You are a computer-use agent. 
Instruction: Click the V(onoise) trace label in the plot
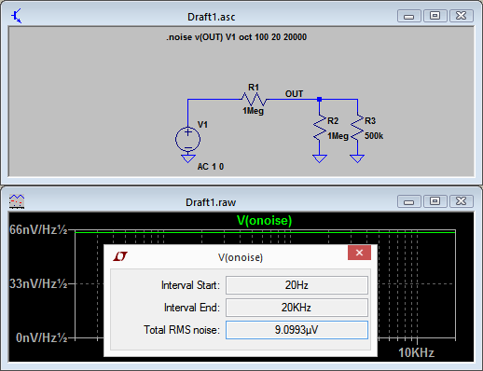click(x=265, y=220)
